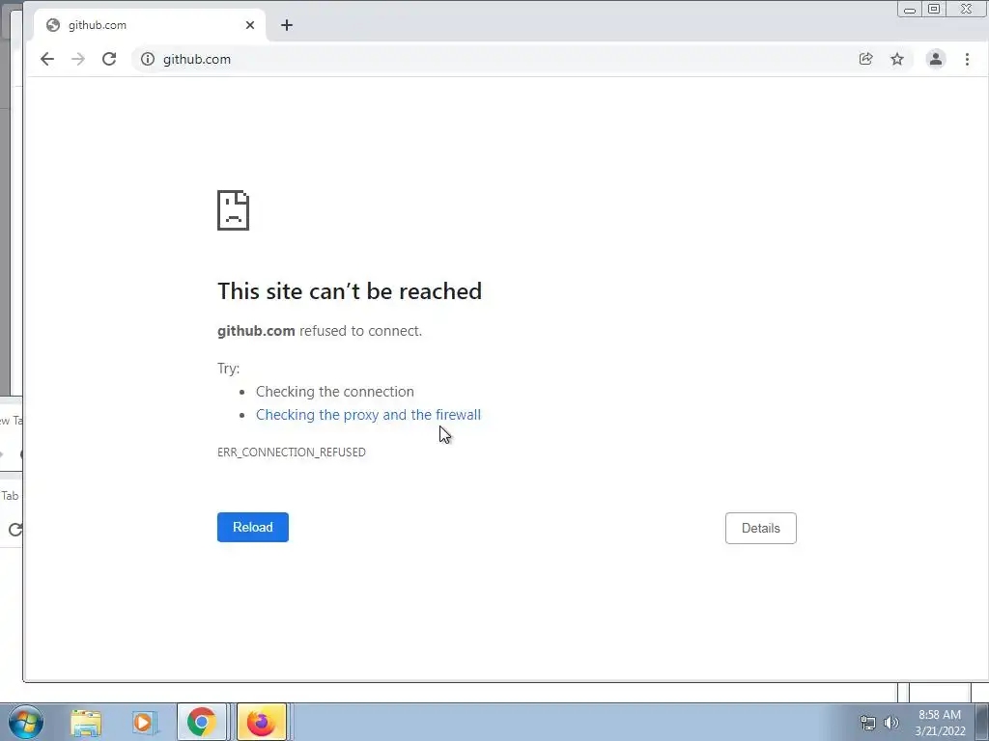Close the github.com tab

[250, 25]
